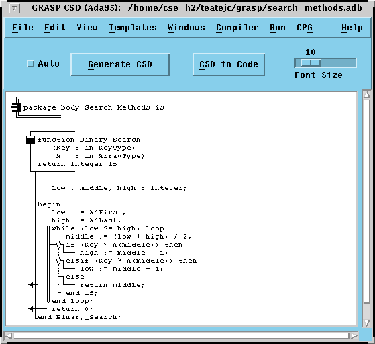Click the if-statement diamond icon
The width and height of the screenshot is (375, 344).
(58, 245)
